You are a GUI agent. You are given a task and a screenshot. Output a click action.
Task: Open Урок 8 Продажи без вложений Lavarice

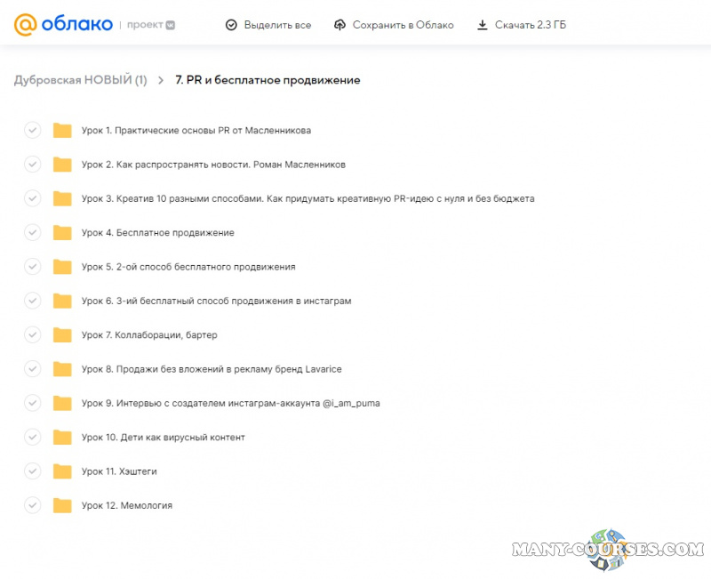click(x=211, y=369)
